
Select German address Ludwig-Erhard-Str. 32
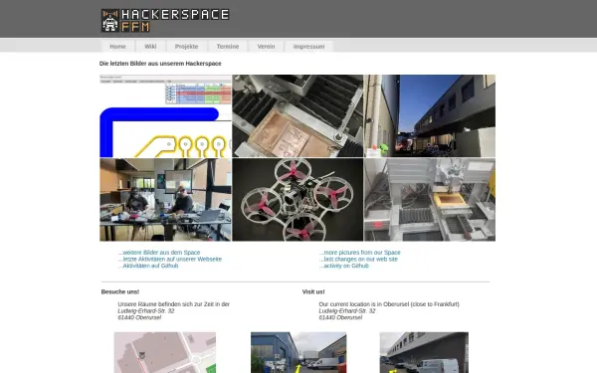pyautogui.click(x=146, y=311)
